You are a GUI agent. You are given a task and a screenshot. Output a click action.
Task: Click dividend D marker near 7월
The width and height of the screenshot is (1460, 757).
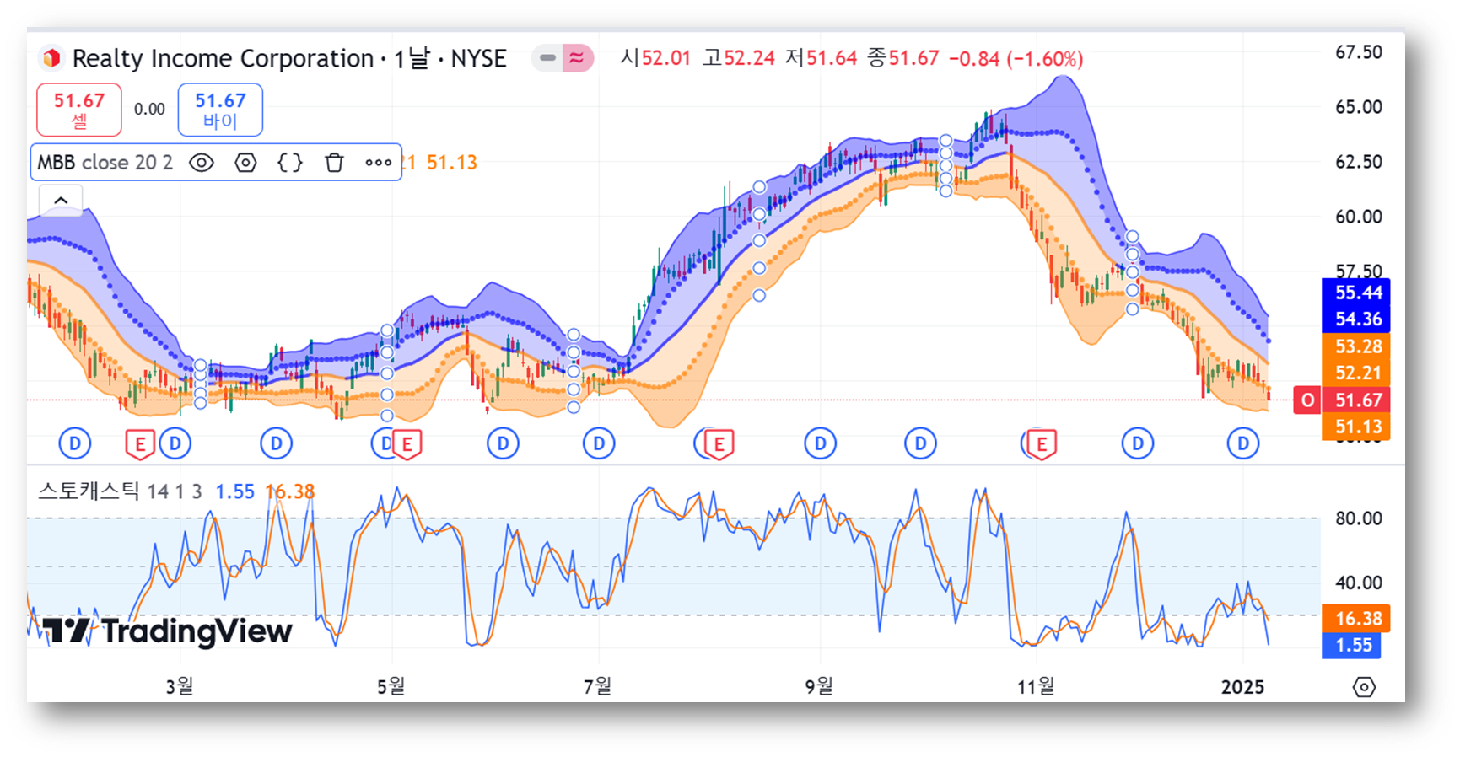(x=599, y=443)
